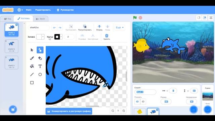Click the Направление direction field
This screenshot has height=121, width=215.
(x=191, y=102)
